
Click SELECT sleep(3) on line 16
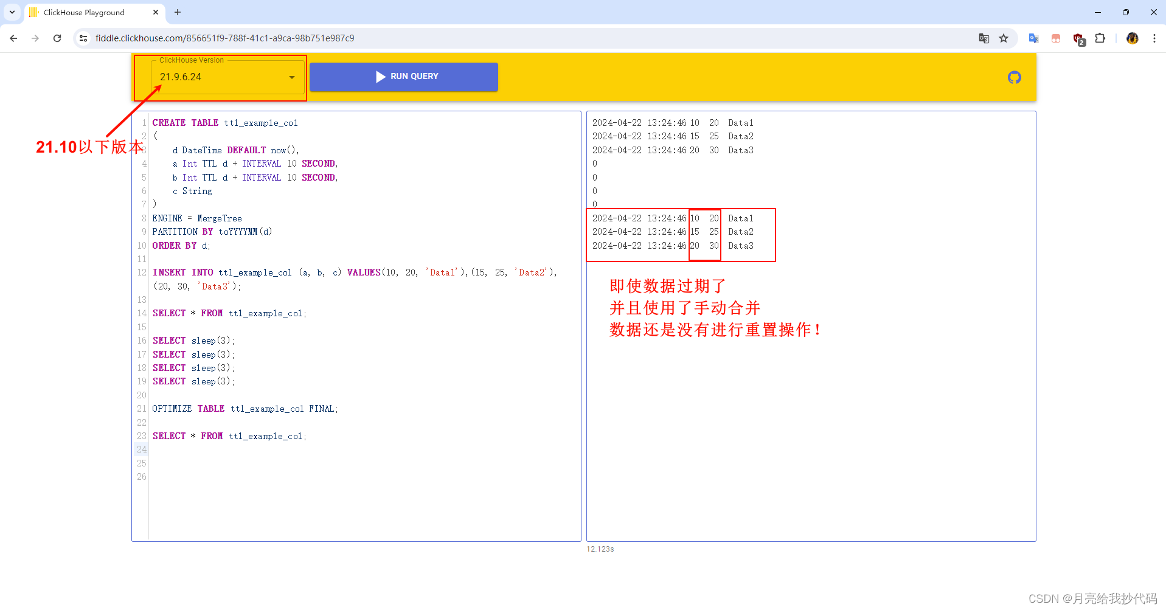tap(193, 341)
